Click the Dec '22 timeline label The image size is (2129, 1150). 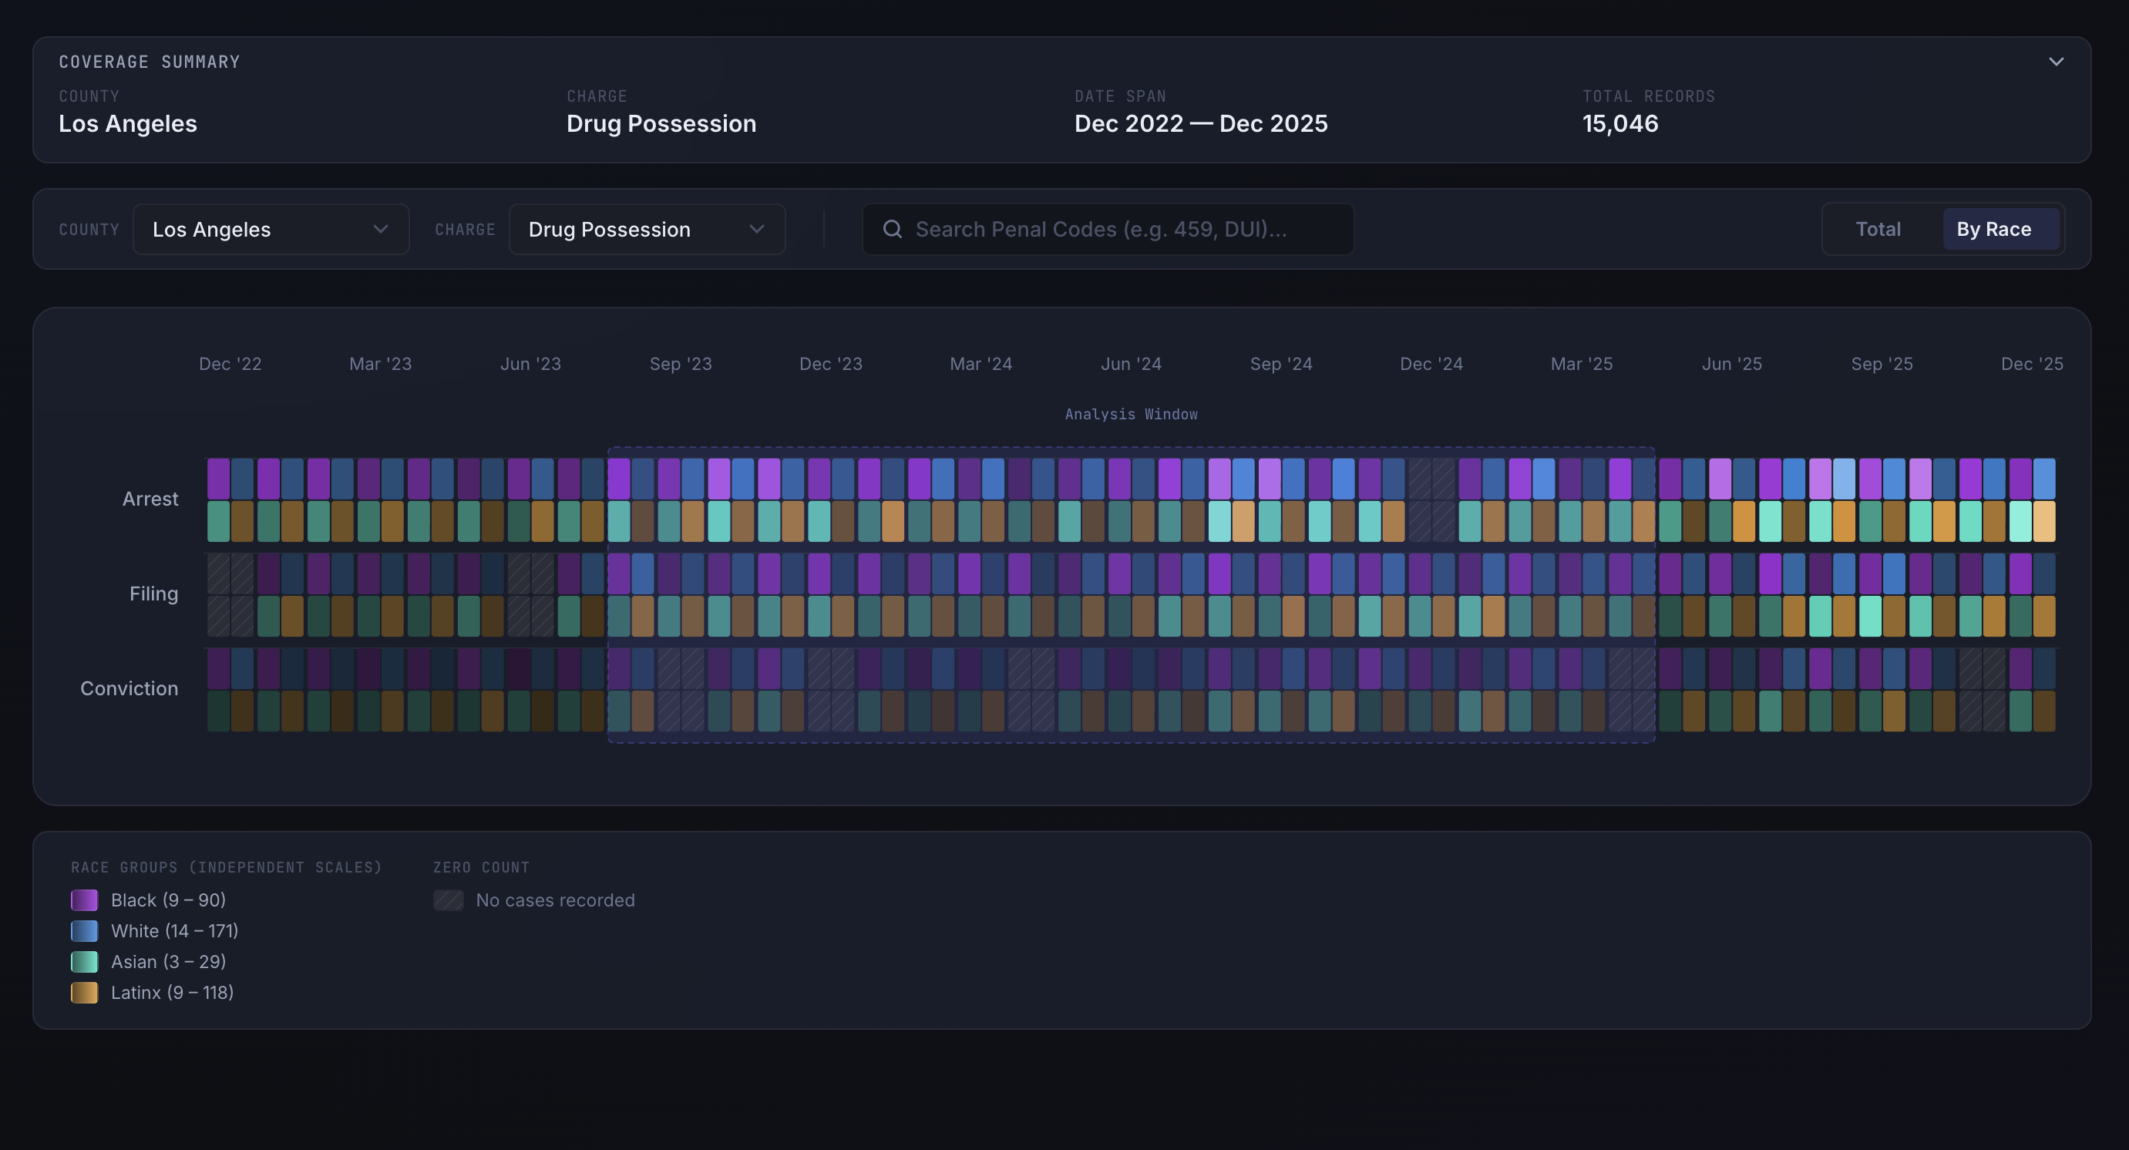(230, 364)
